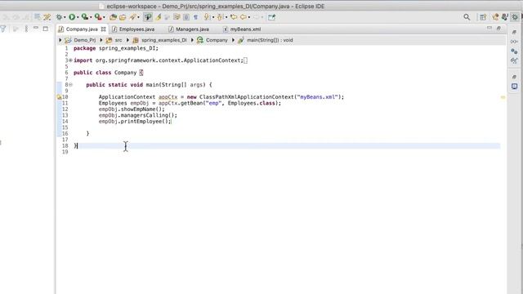
Task: Open the External Tools dropdown arrow
Action: tap(104, 17)
